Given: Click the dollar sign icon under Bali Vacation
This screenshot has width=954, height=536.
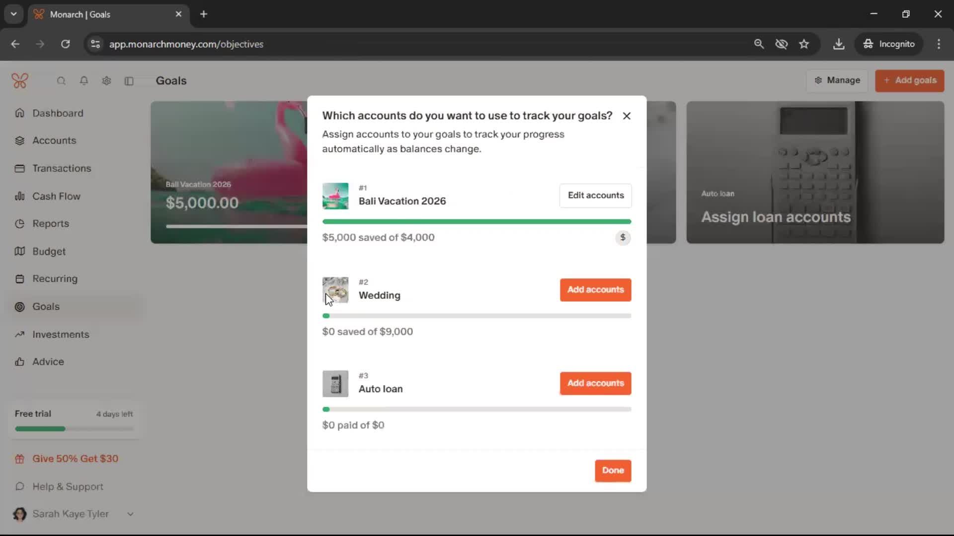Looking at the screenshot, I should 623,238.
